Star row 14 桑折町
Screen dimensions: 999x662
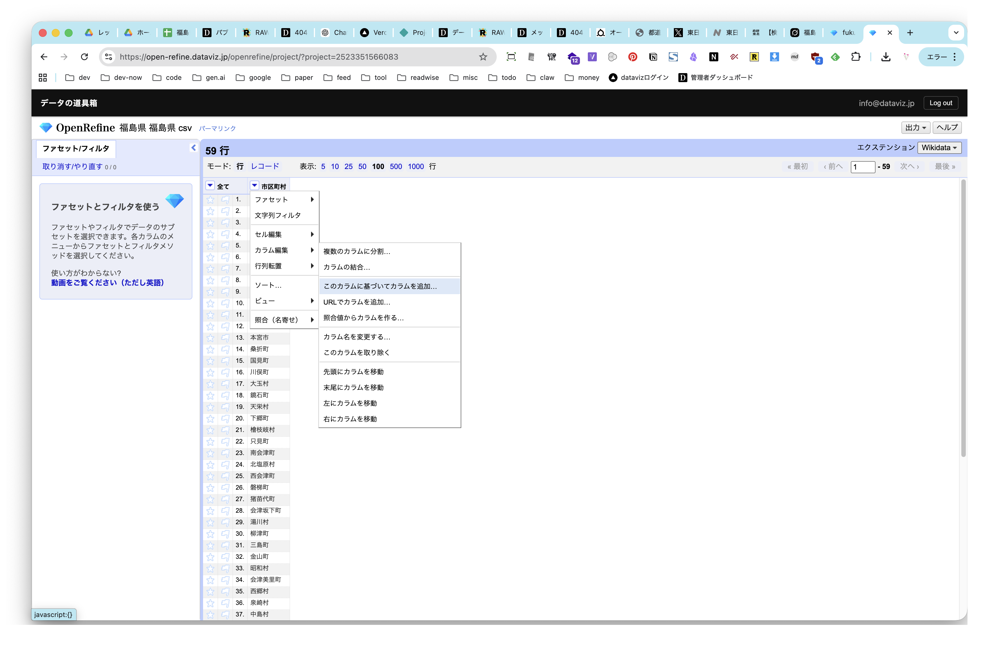click(x=210, y=349)
